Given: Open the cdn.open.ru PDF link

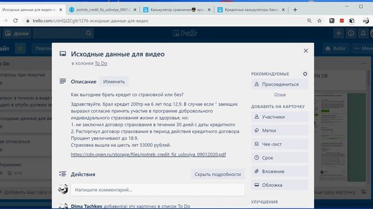Looking at the screenshot, I should (x=148, y=154).
